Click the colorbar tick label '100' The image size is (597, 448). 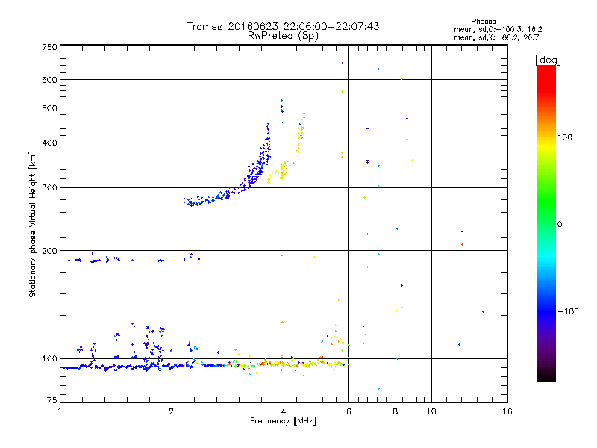[565, 137]
